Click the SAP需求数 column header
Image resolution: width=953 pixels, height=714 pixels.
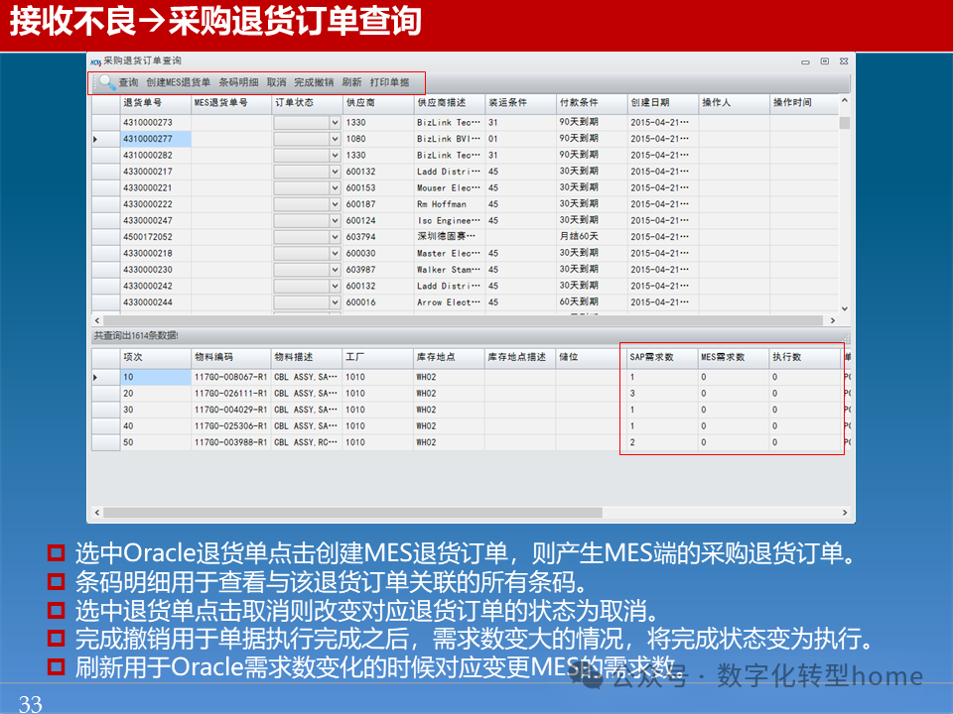(662, 358)
